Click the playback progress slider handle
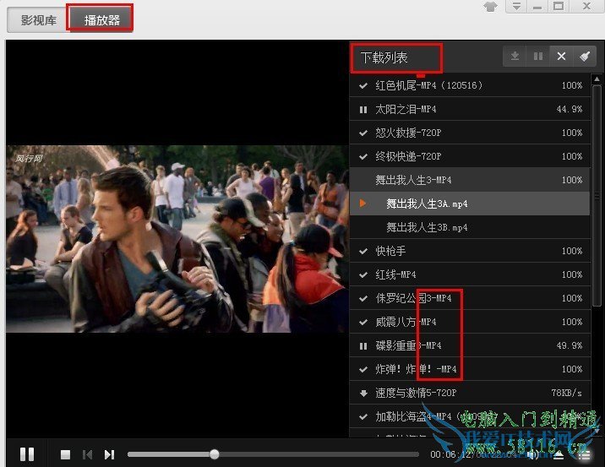Image resolution: width=605 pixels, height=467 pixels. click(215, 454)
